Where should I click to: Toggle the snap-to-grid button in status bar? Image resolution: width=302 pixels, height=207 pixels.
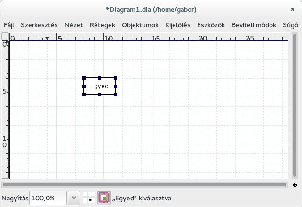[x=89, y=198]
